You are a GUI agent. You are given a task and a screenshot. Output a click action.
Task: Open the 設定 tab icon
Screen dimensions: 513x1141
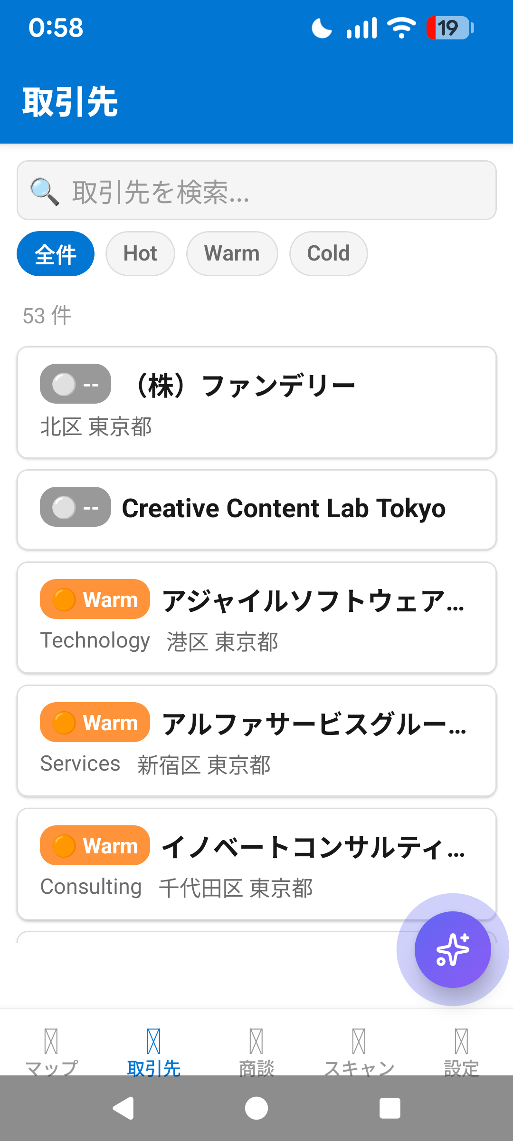tap(461, 1041)
